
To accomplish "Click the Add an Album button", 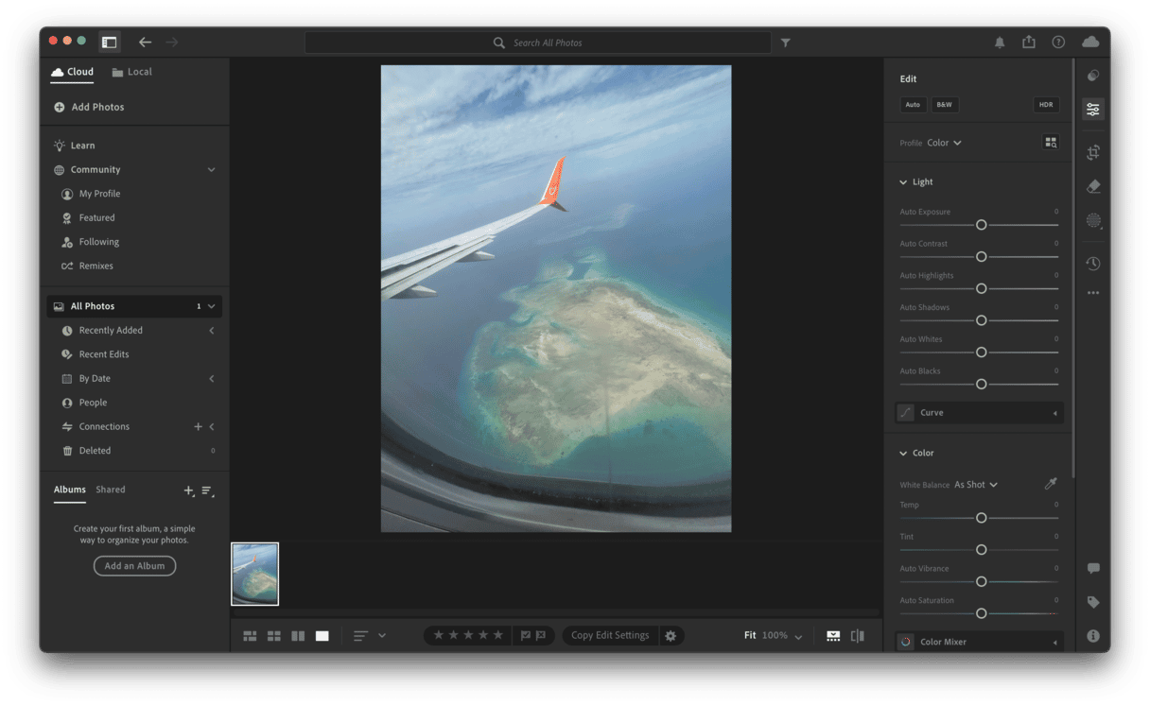I will point(134,566).
